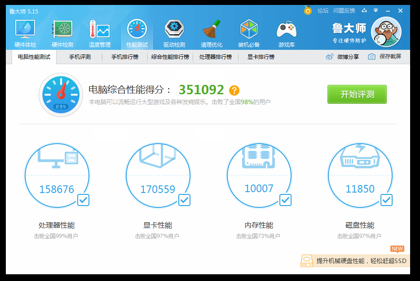Click the 鲁大师 5.15 window title
Viewport: 420px width, 281px height.
(24, 12)
